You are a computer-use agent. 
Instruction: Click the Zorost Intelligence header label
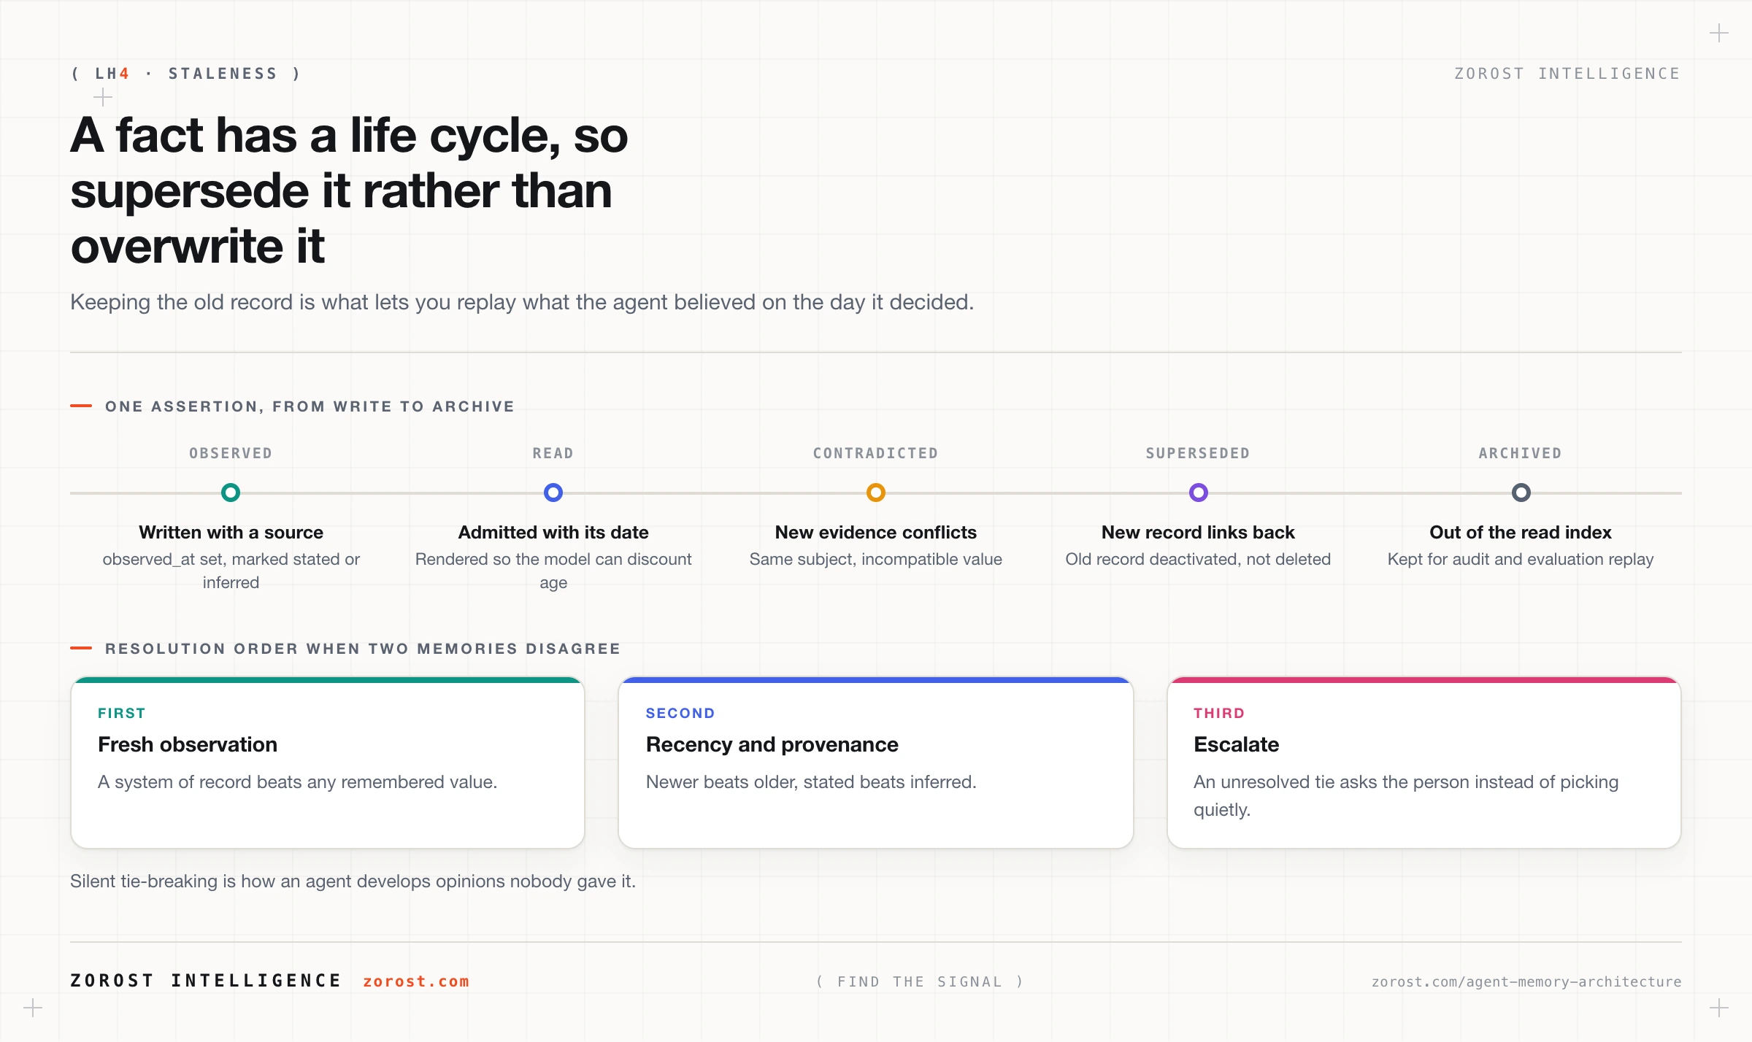1567,74
